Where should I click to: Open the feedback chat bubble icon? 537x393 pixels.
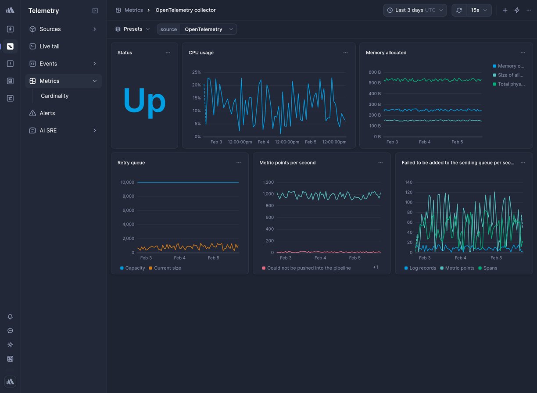(10, 331)
